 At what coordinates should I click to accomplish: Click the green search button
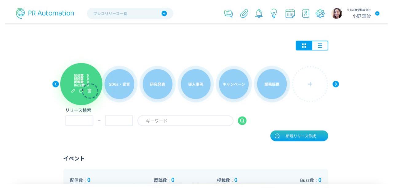click(242, 121)
